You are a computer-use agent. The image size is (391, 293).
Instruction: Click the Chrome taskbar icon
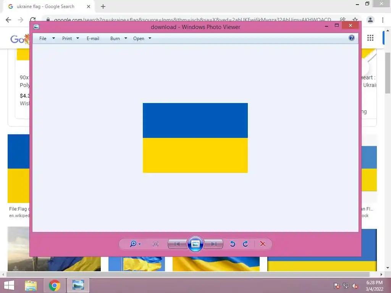[x=54, y=285]
